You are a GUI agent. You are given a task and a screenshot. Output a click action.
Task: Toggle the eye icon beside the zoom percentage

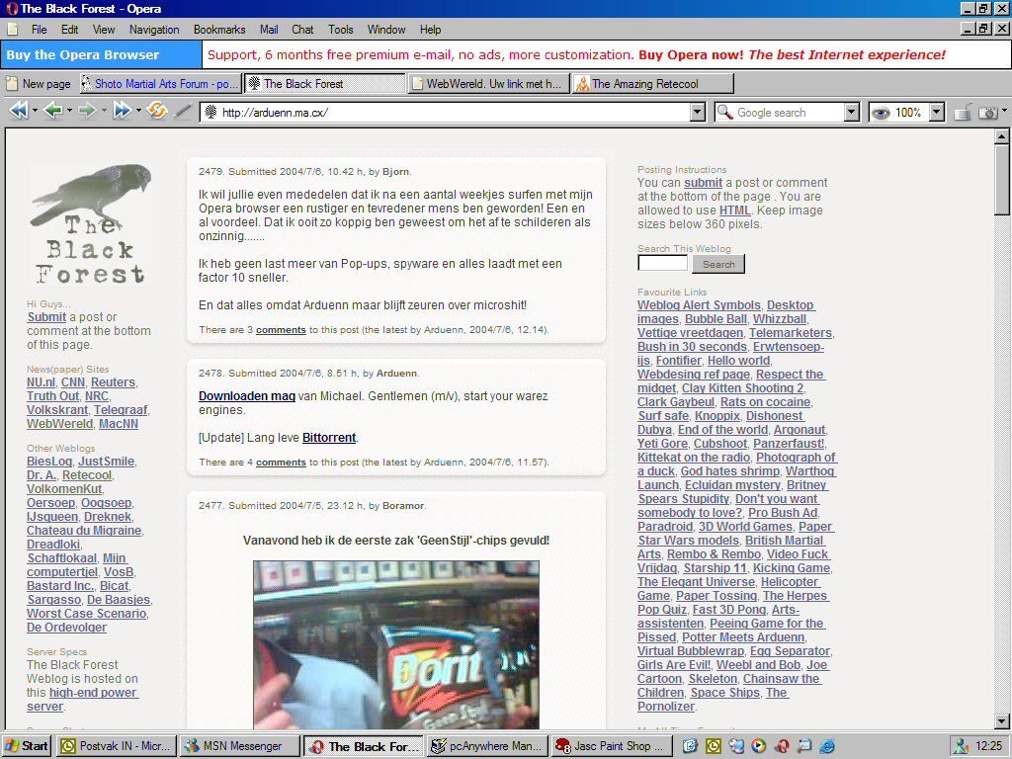click(881, 113)
